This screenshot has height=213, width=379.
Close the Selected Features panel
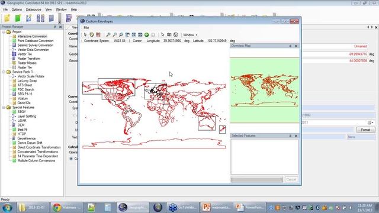click(x=296, y=136)
